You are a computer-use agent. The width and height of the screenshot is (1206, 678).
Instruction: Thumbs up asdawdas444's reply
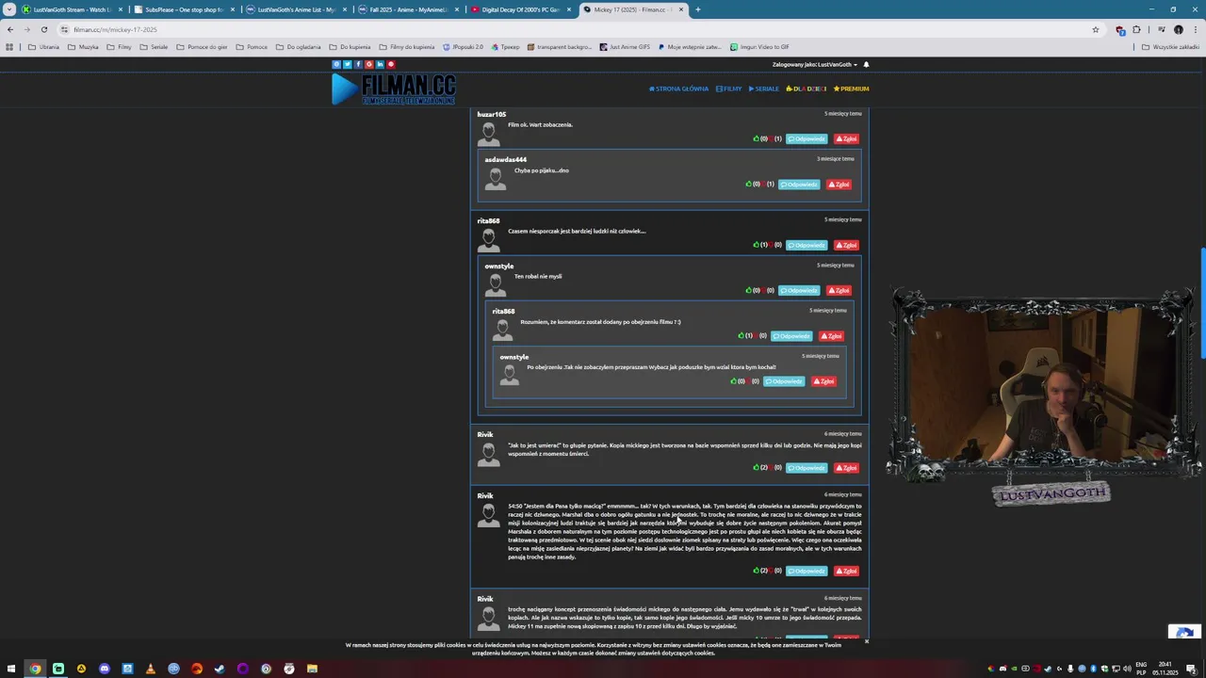point(748,185)
